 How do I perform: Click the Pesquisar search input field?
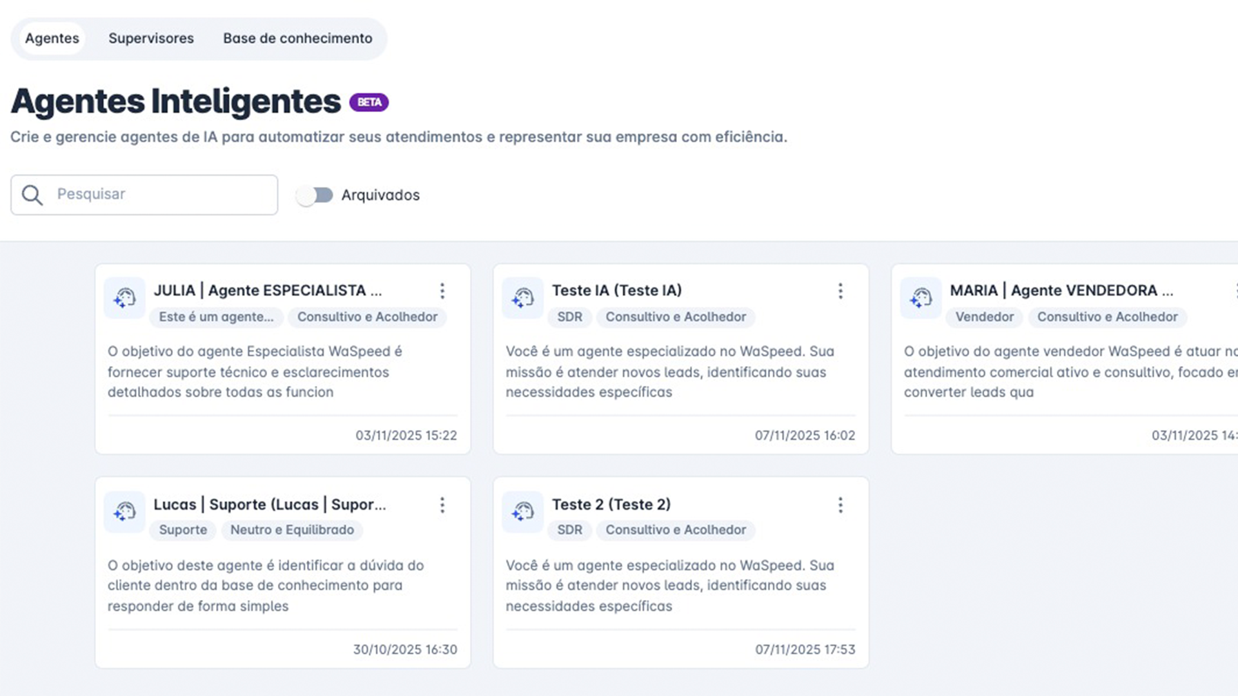click(161, 195)
